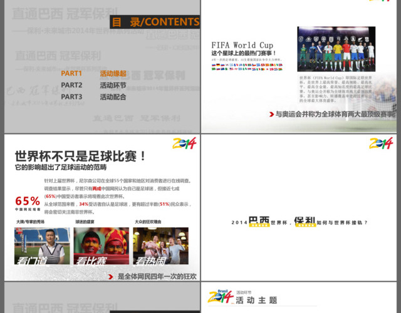Click the 看比赛 face-paint fans photo
Image resolution: width=401 pixels, height=313 pixels.
(x=102, y=246)
